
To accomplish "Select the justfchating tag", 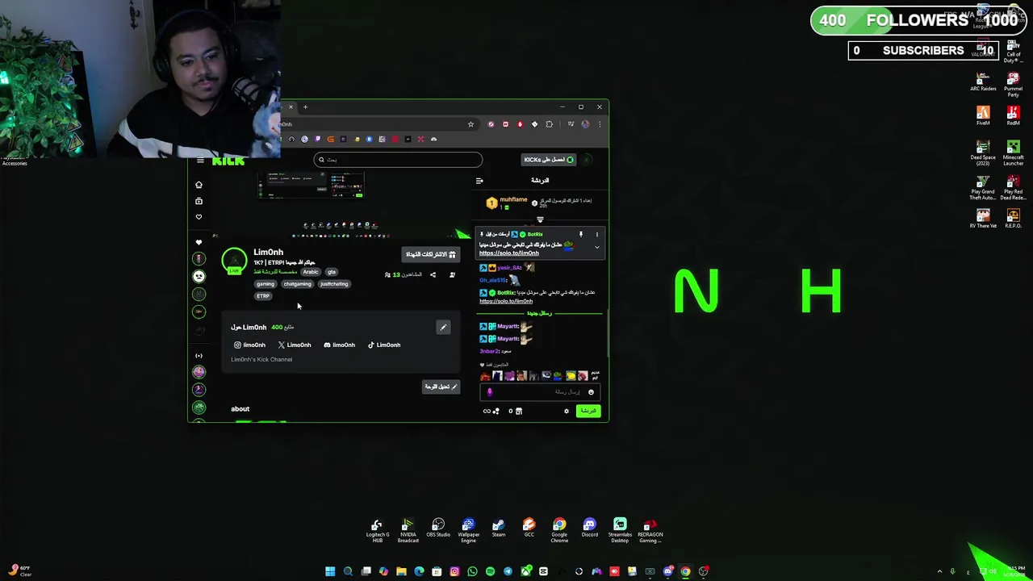I will point(334,284).
